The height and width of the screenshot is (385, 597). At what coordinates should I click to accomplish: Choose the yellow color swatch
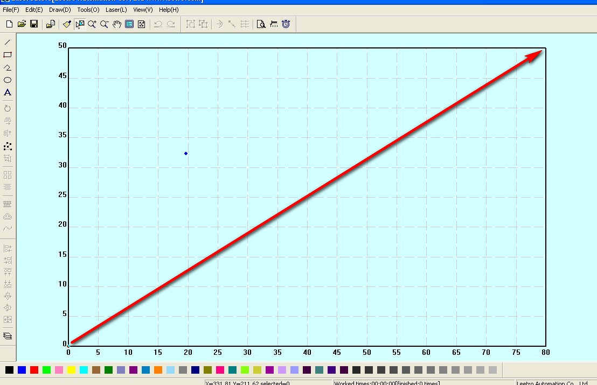[72, 370]
